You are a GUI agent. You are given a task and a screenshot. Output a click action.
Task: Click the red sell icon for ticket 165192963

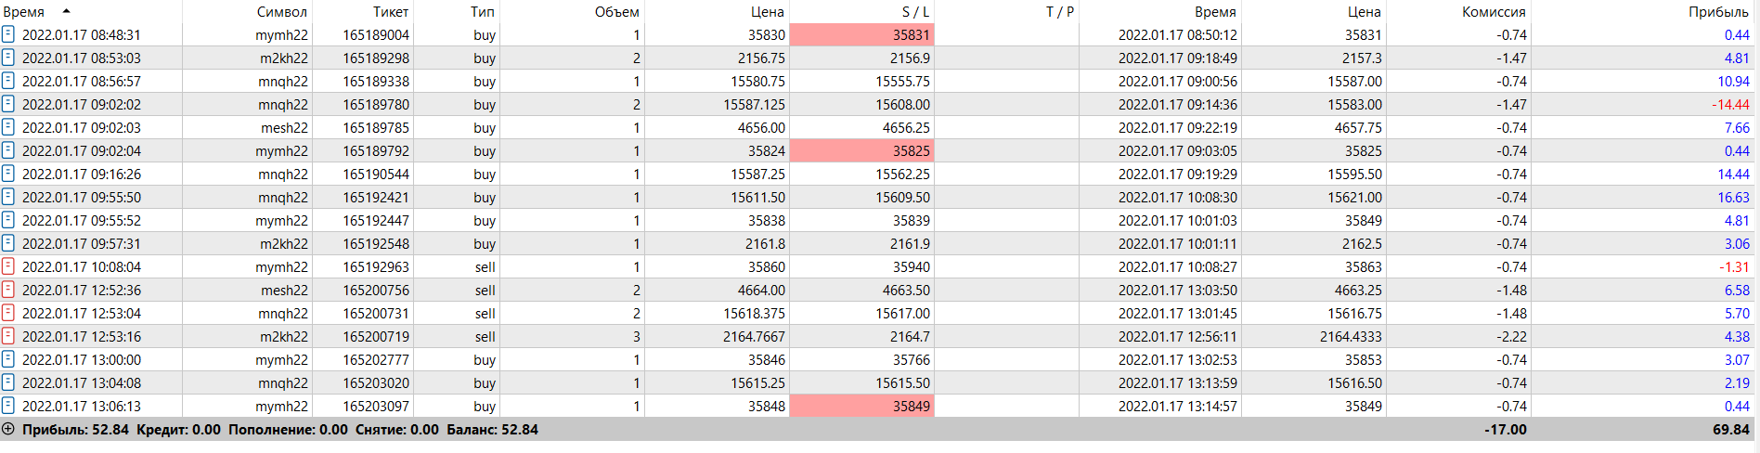tap(8, 266)
